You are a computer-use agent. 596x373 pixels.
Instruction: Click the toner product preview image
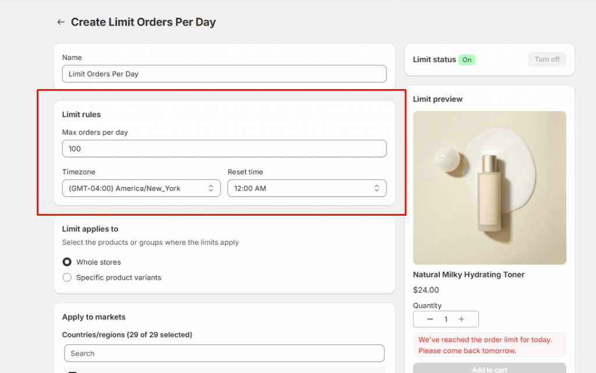tap(489, 188)
